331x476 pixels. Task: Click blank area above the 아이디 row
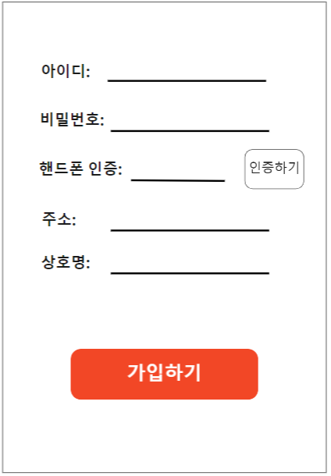tap(164, 32)
